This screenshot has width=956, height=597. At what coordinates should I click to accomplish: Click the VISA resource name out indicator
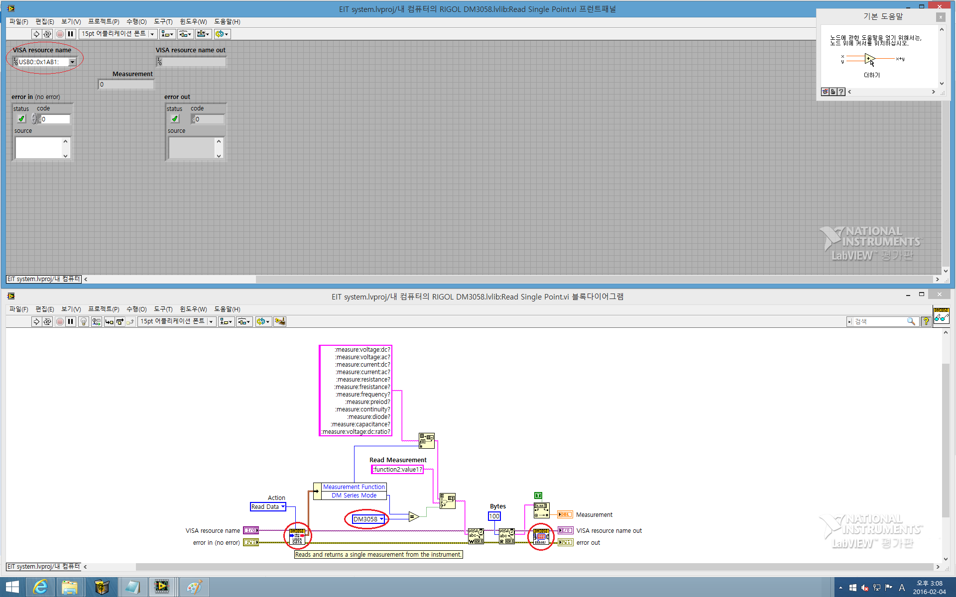pyautogui.click(x=191, y=62)
